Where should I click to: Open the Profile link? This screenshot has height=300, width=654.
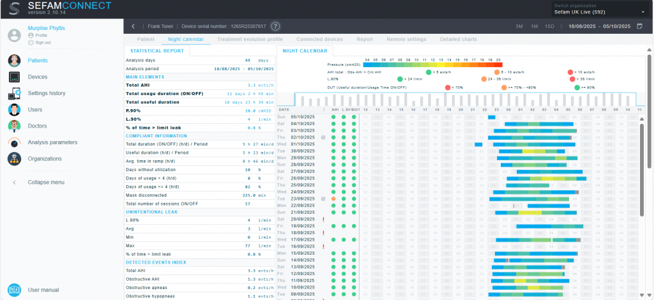41,35
